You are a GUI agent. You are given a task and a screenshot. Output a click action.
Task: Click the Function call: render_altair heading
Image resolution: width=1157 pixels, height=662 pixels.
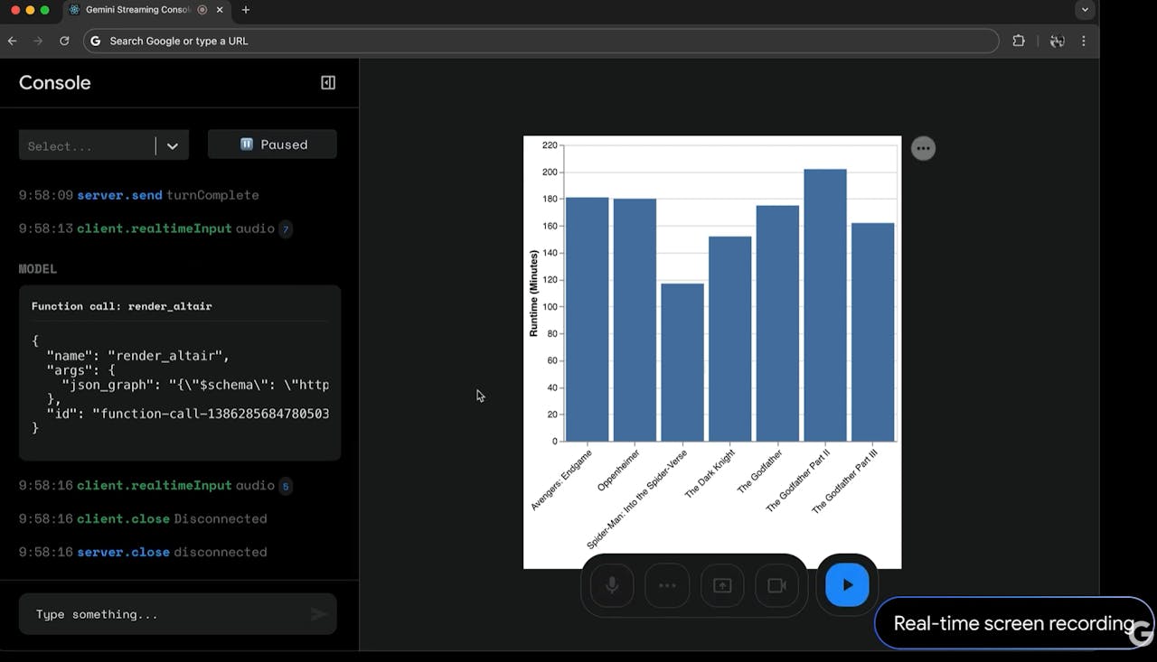coord(122,306)
